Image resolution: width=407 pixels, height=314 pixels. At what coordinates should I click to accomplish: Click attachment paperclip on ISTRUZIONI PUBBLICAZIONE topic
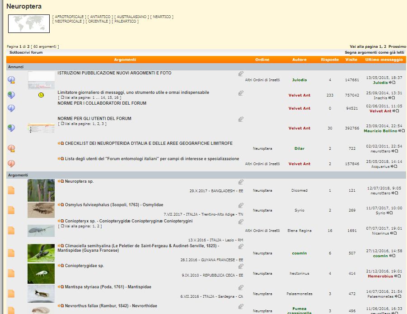point(241,74)
